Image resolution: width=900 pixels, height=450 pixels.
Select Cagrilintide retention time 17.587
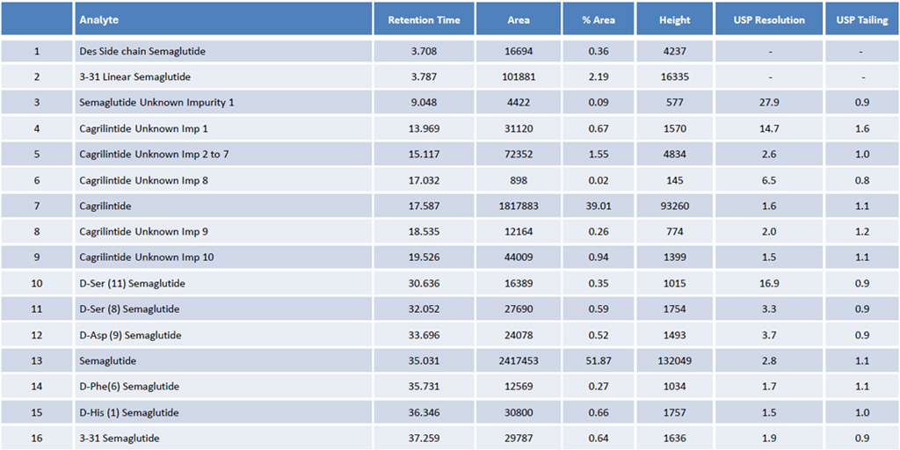click(424, 206)
